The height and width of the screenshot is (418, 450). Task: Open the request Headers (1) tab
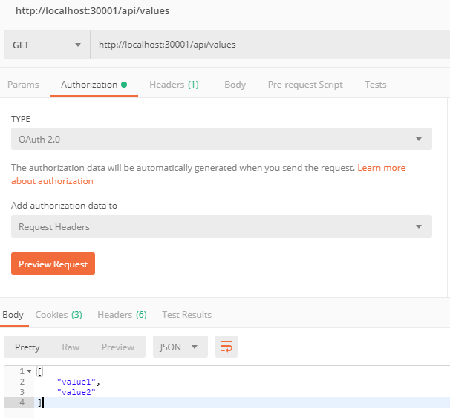click(174, 85)
